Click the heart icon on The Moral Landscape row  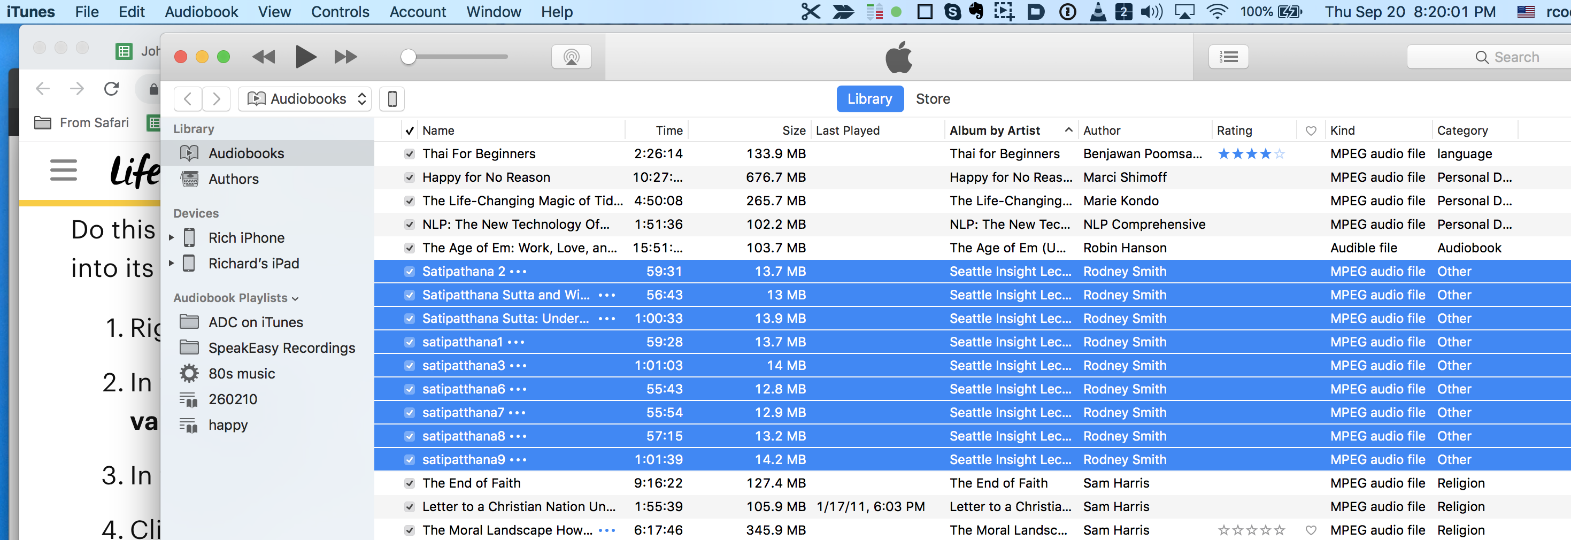[1311, 530]
